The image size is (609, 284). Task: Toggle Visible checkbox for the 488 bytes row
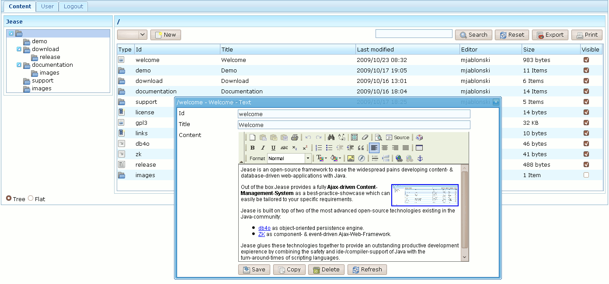click(586, 164)
